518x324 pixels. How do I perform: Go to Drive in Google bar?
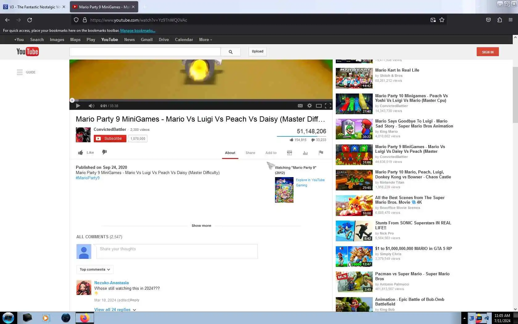pyautogui.click(x=164, y=39)
